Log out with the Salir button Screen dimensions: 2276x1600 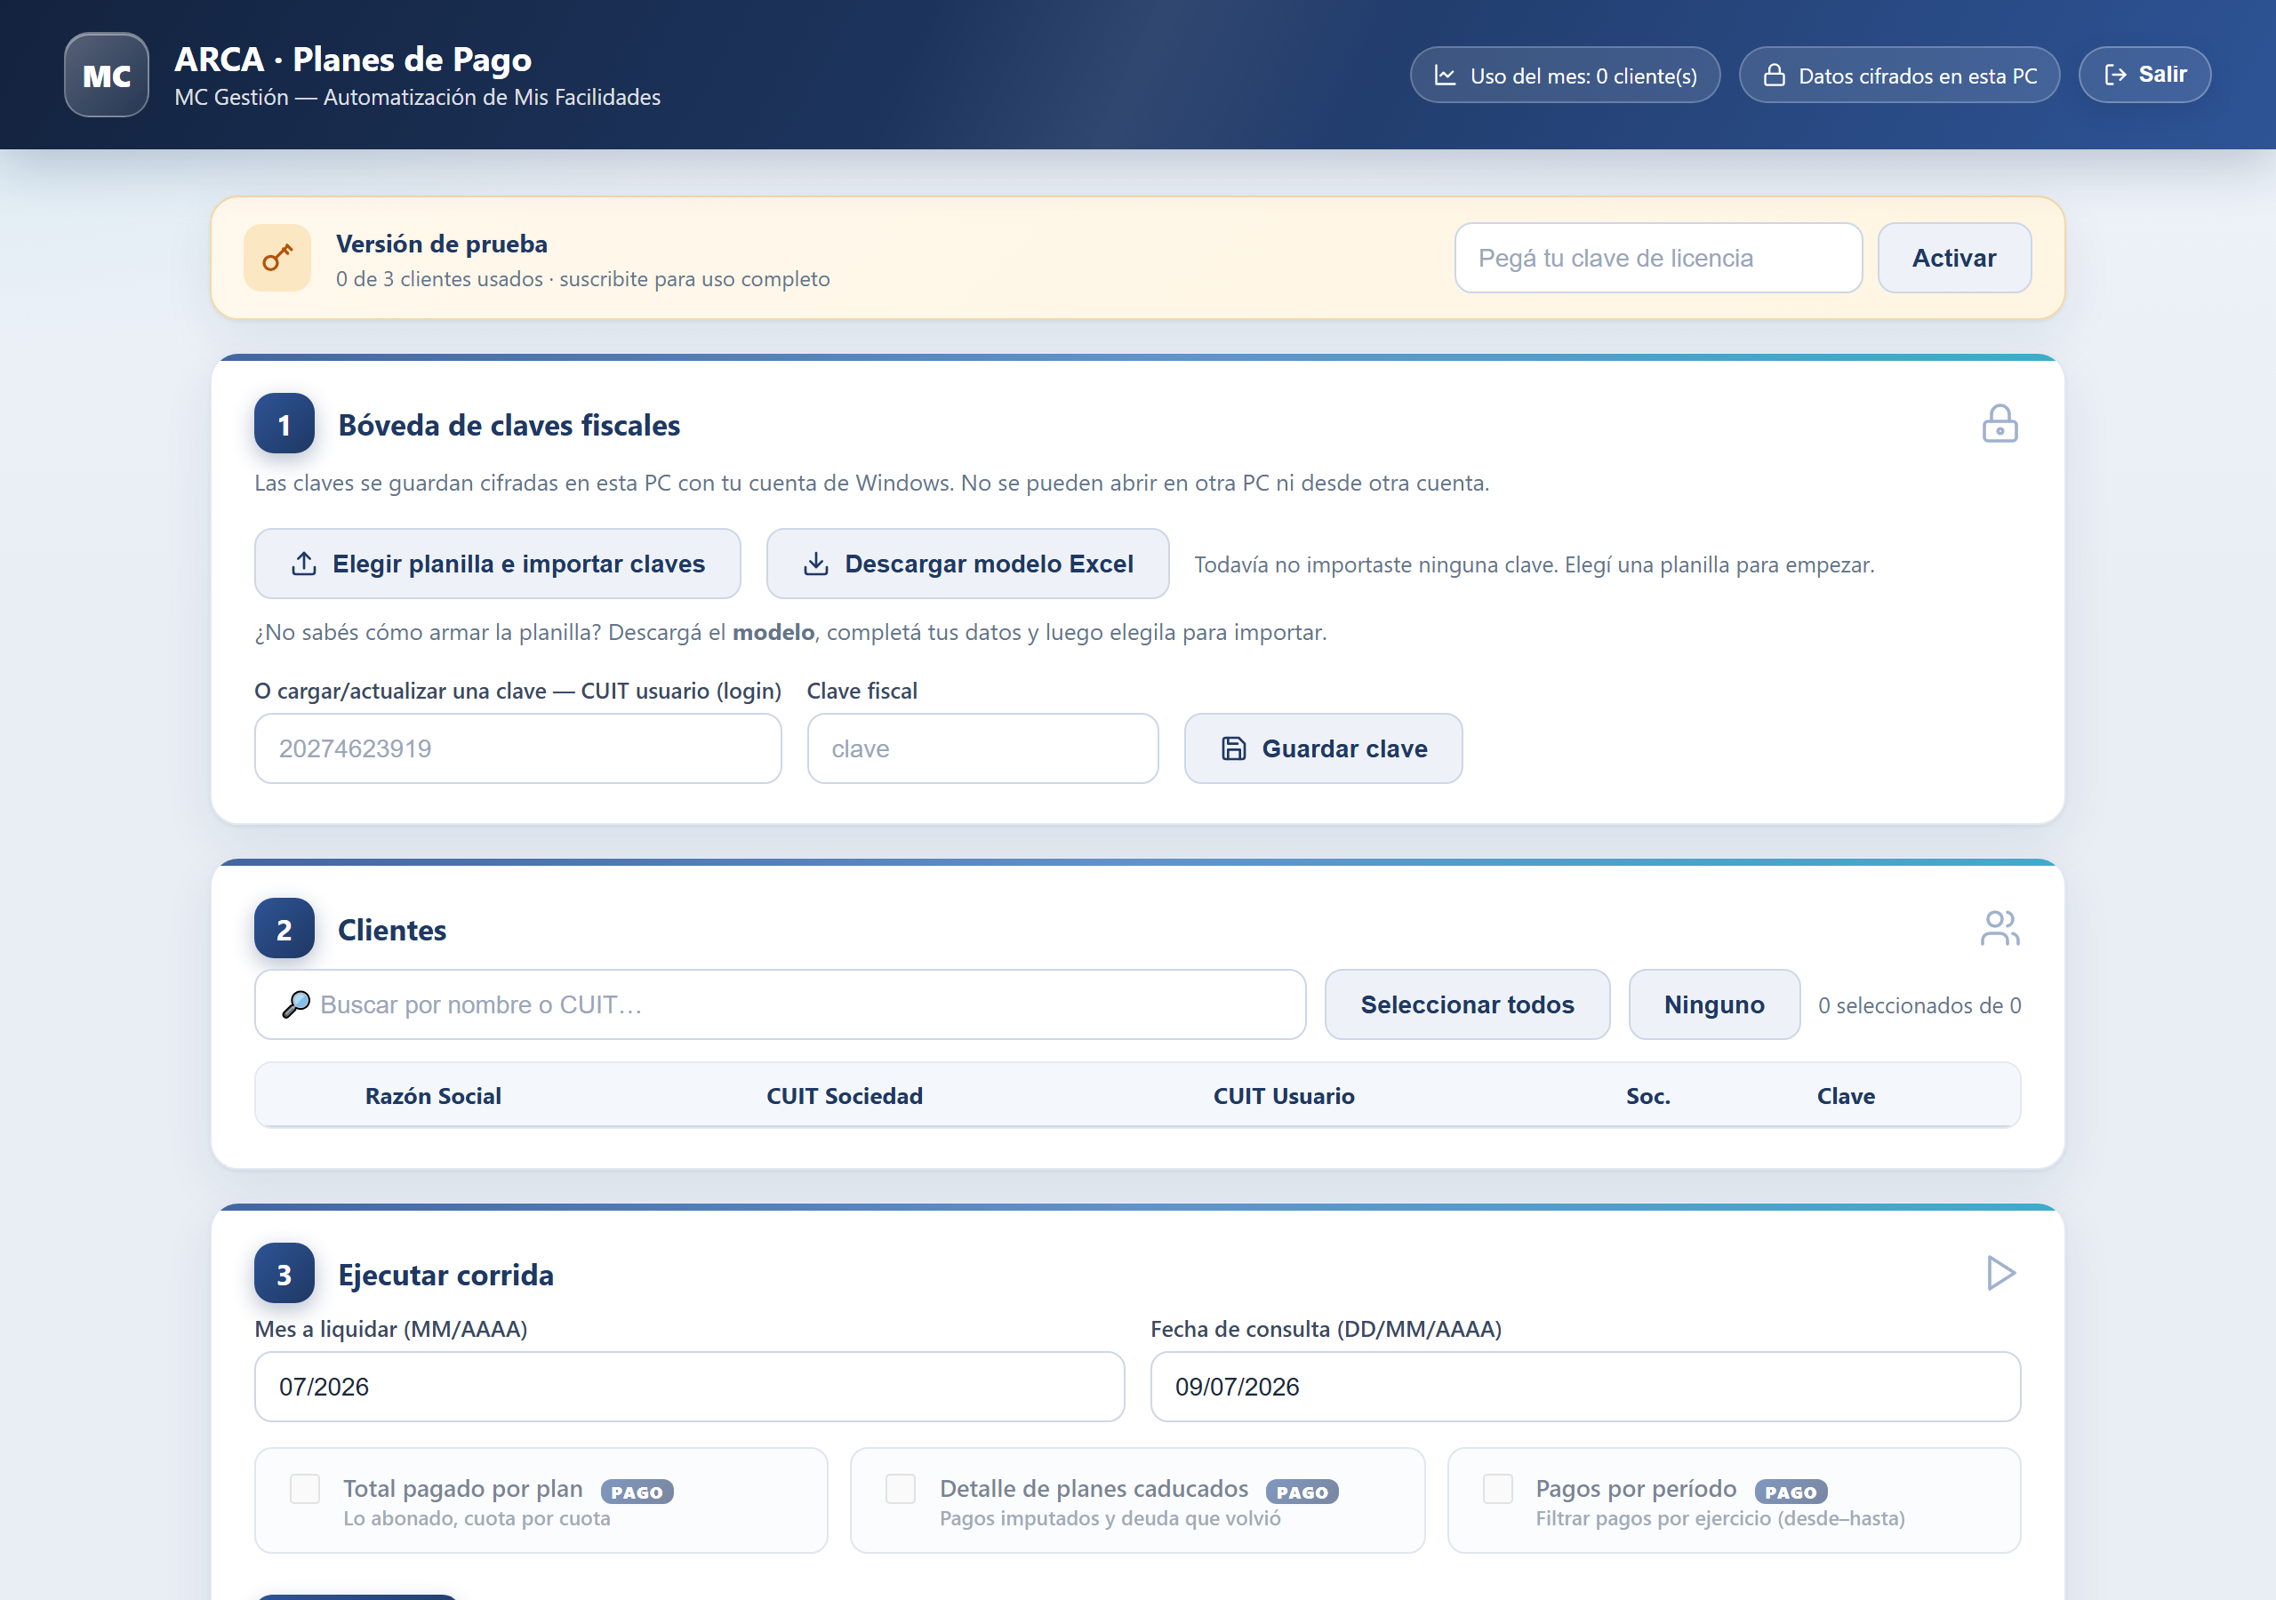2144,76
